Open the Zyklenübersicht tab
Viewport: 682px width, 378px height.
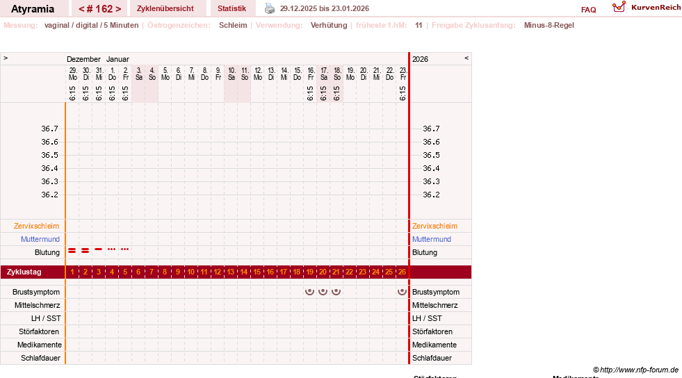pyautogui.click(x=165, y=8)
